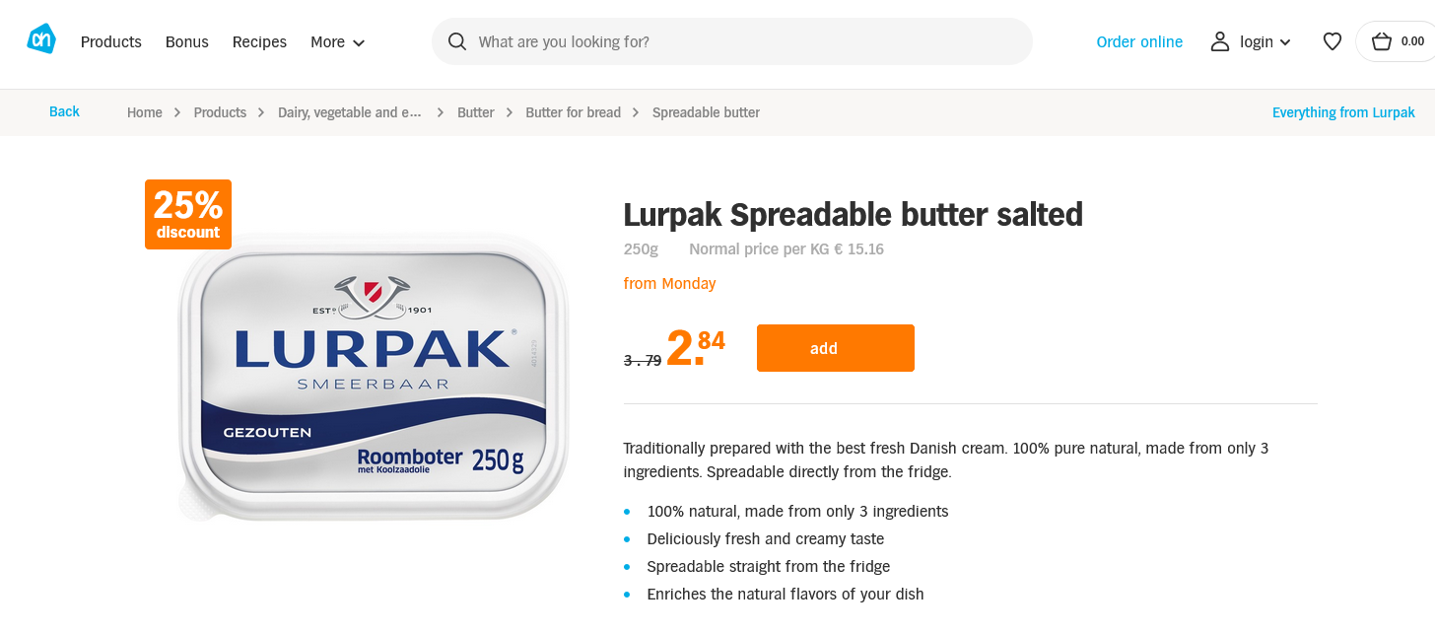This screenshot has width=1435, height=635.
Task: Click the search magnifier icon
Action: tap(457, 41)
